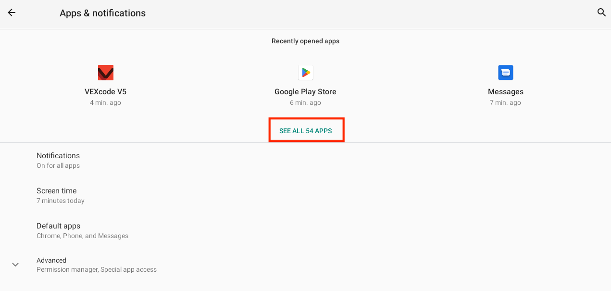Select the VEXcode V5 app label
This screenshot has width=611, height=291.
click(x=105, y=91)
